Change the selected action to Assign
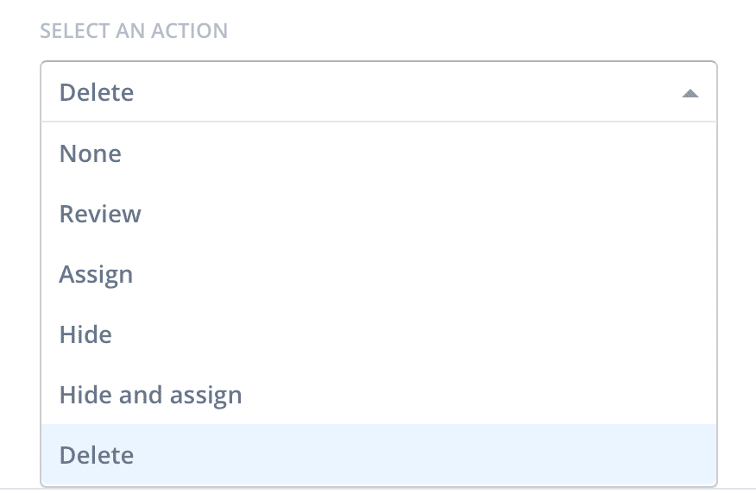The image size is (756, 493). [x=379, y=274]
